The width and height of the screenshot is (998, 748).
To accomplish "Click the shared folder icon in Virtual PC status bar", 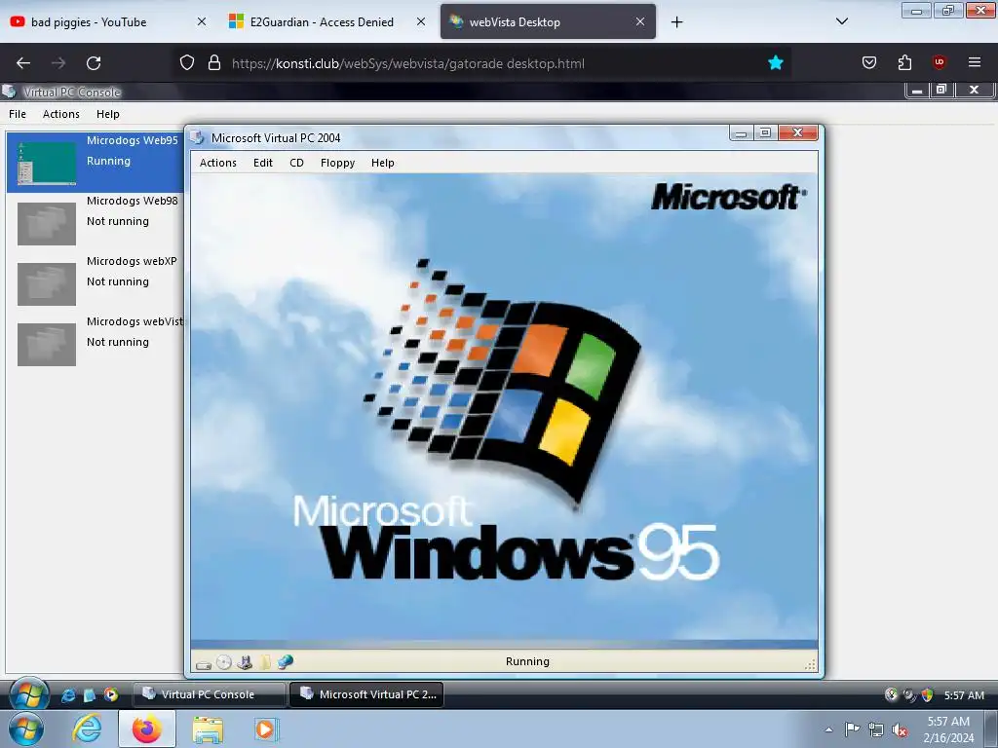I will click(264, 662).
